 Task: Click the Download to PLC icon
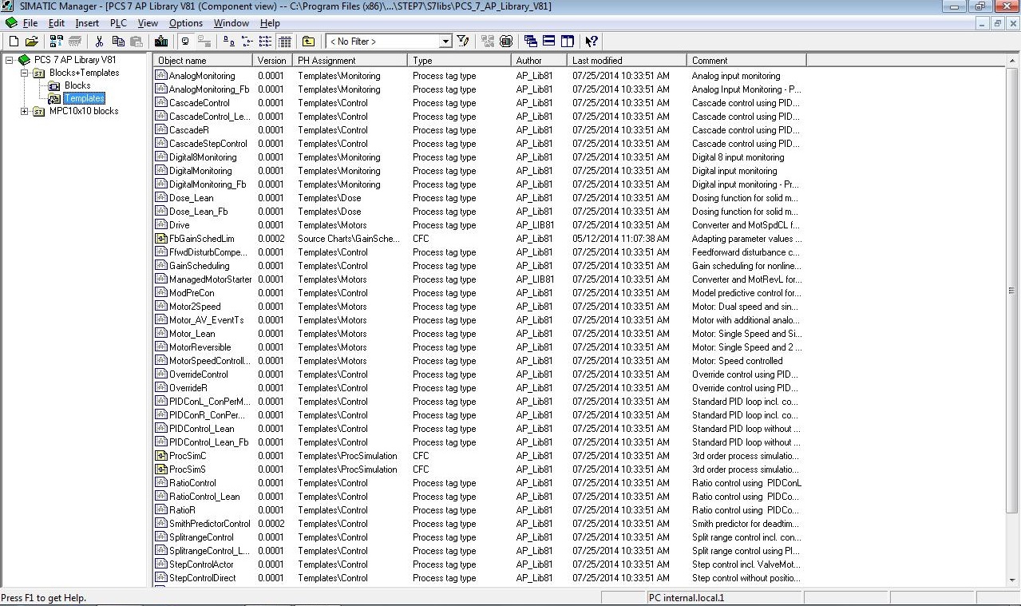(161, 42)
